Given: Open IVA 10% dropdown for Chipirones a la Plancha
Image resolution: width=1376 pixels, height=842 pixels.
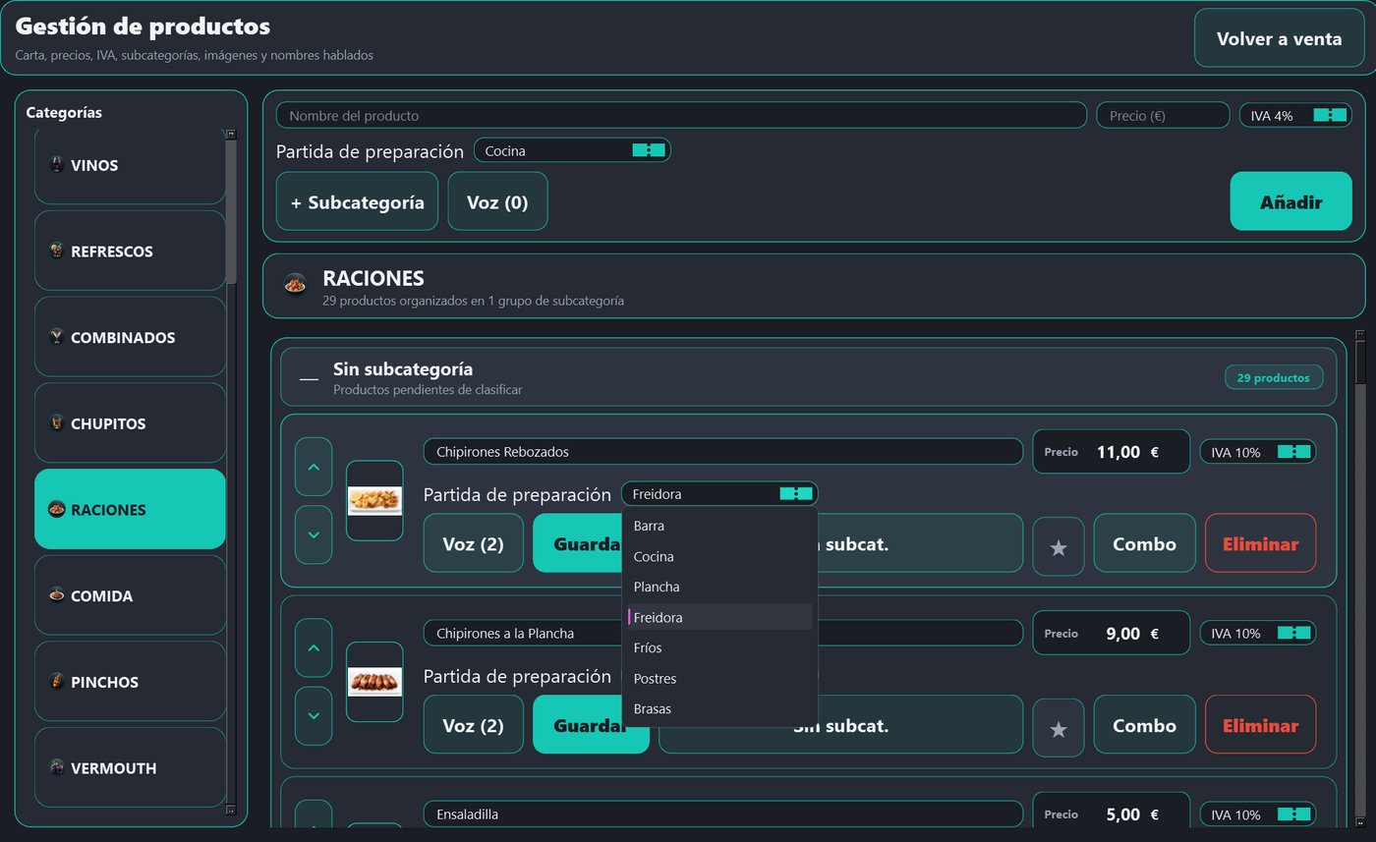Looking at the screenshot, I should (x=1258, y=633).
